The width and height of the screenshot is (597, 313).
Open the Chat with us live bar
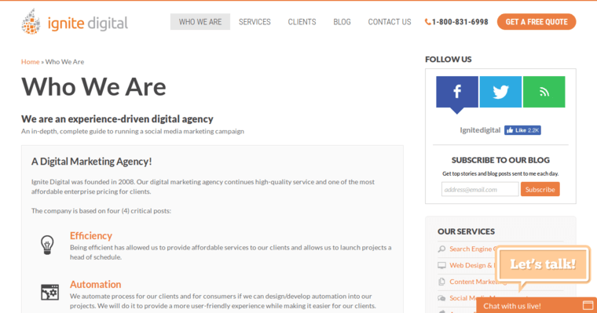[x=537, y=305]
